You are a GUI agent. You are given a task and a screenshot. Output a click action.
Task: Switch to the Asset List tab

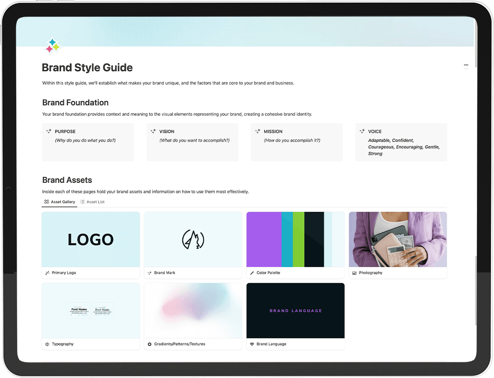(92, 202)
